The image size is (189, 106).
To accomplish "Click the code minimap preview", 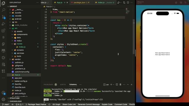I will coord(128,11).
